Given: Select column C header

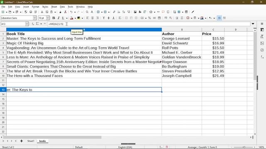Looking at the screenshot, I should click(x=213, y=29).
